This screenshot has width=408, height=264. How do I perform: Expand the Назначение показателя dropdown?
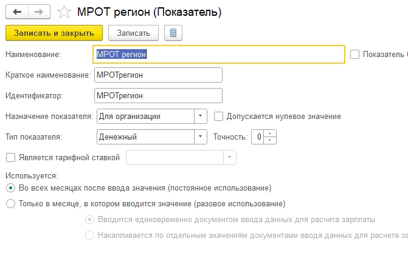point(201,116)
